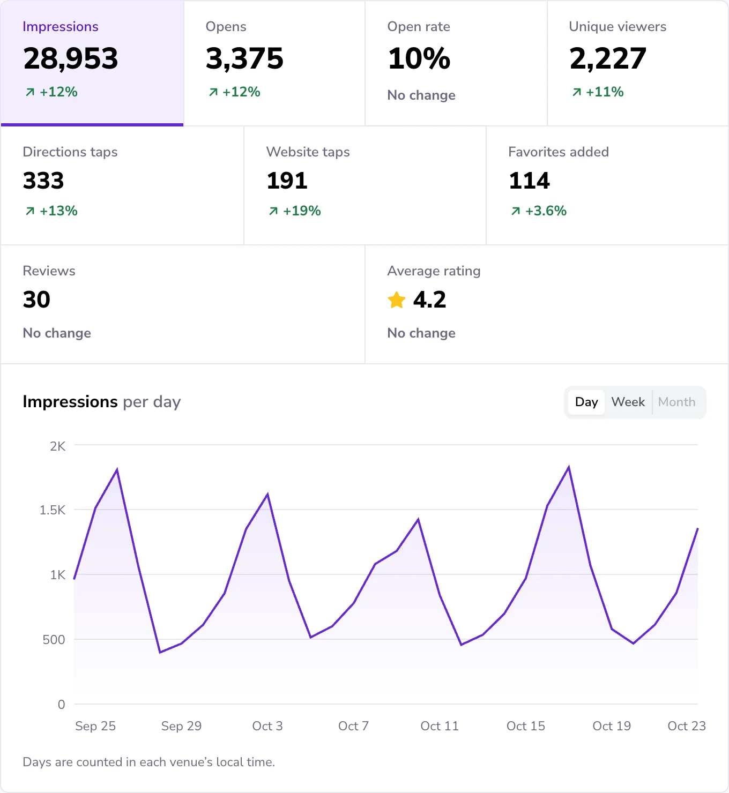
Task: Open the Average rating card
Action: coord(547,305)
